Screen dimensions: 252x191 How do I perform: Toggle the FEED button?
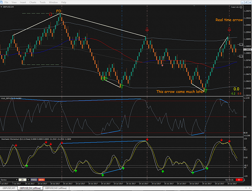click(x=34, y=180)
